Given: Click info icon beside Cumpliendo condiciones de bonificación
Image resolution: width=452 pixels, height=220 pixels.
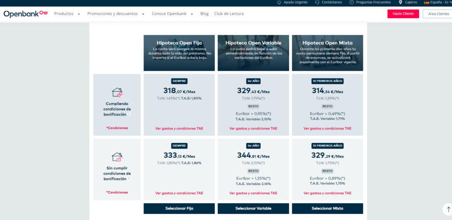Looking at the screenshot, I should point(129,114).
